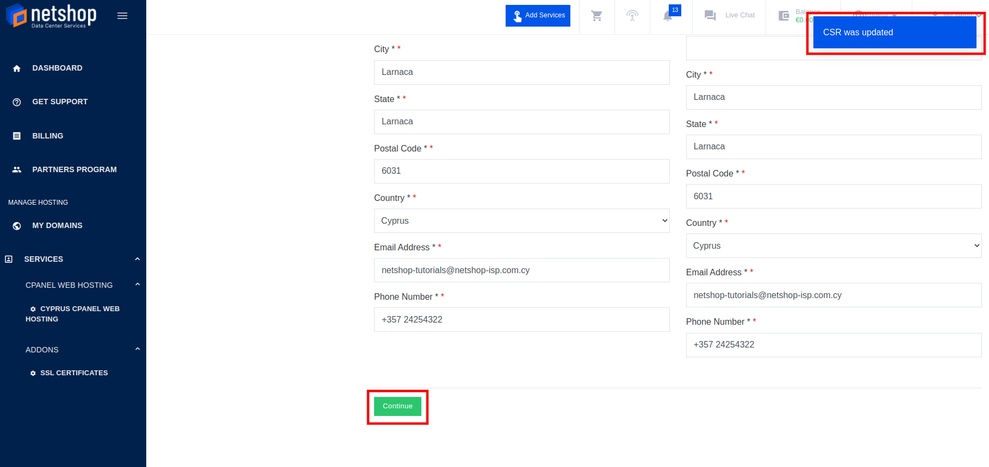Screen dimensions: 989x467
Task: Open the right Country dropdown
Action: [x=834, y=246]
